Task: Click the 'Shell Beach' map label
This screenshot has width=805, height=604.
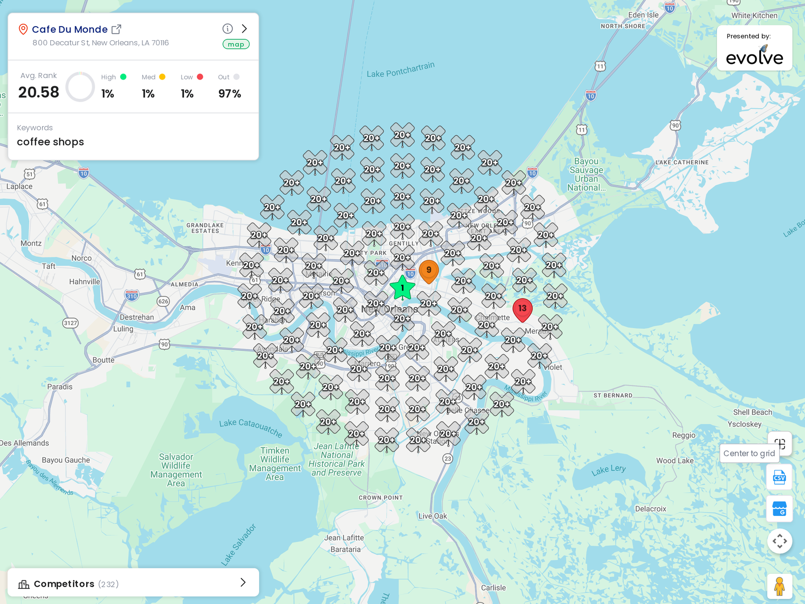Action: (x=752, y=412)
